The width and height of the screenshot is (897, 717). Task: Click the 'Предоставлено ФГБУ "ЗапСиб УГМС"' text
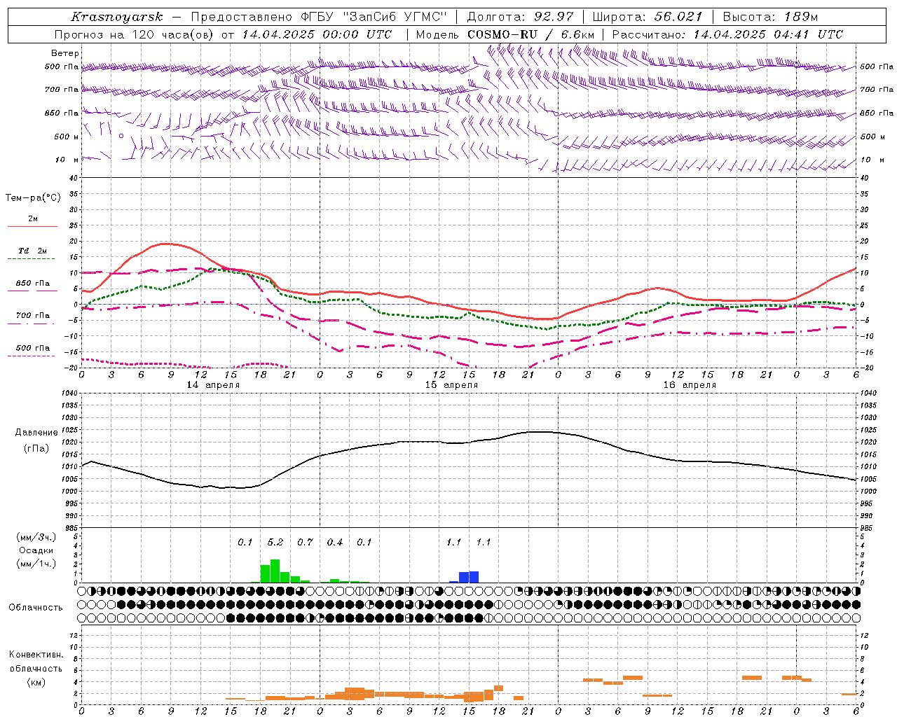coord(318,17)
